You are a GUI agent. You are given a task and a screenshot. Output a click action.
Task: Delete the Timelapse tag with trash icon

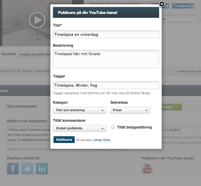192,6
